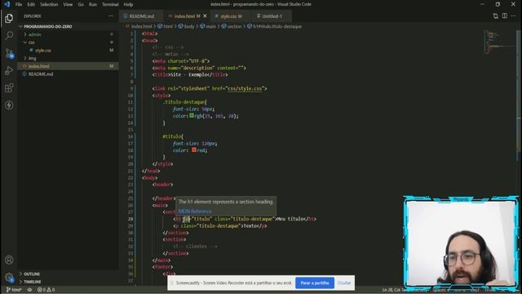The image size is (522, 294).
Task: Open the Explorer panel more actions ellipsis
Action: pyautogui.click(x=111, y=16)
